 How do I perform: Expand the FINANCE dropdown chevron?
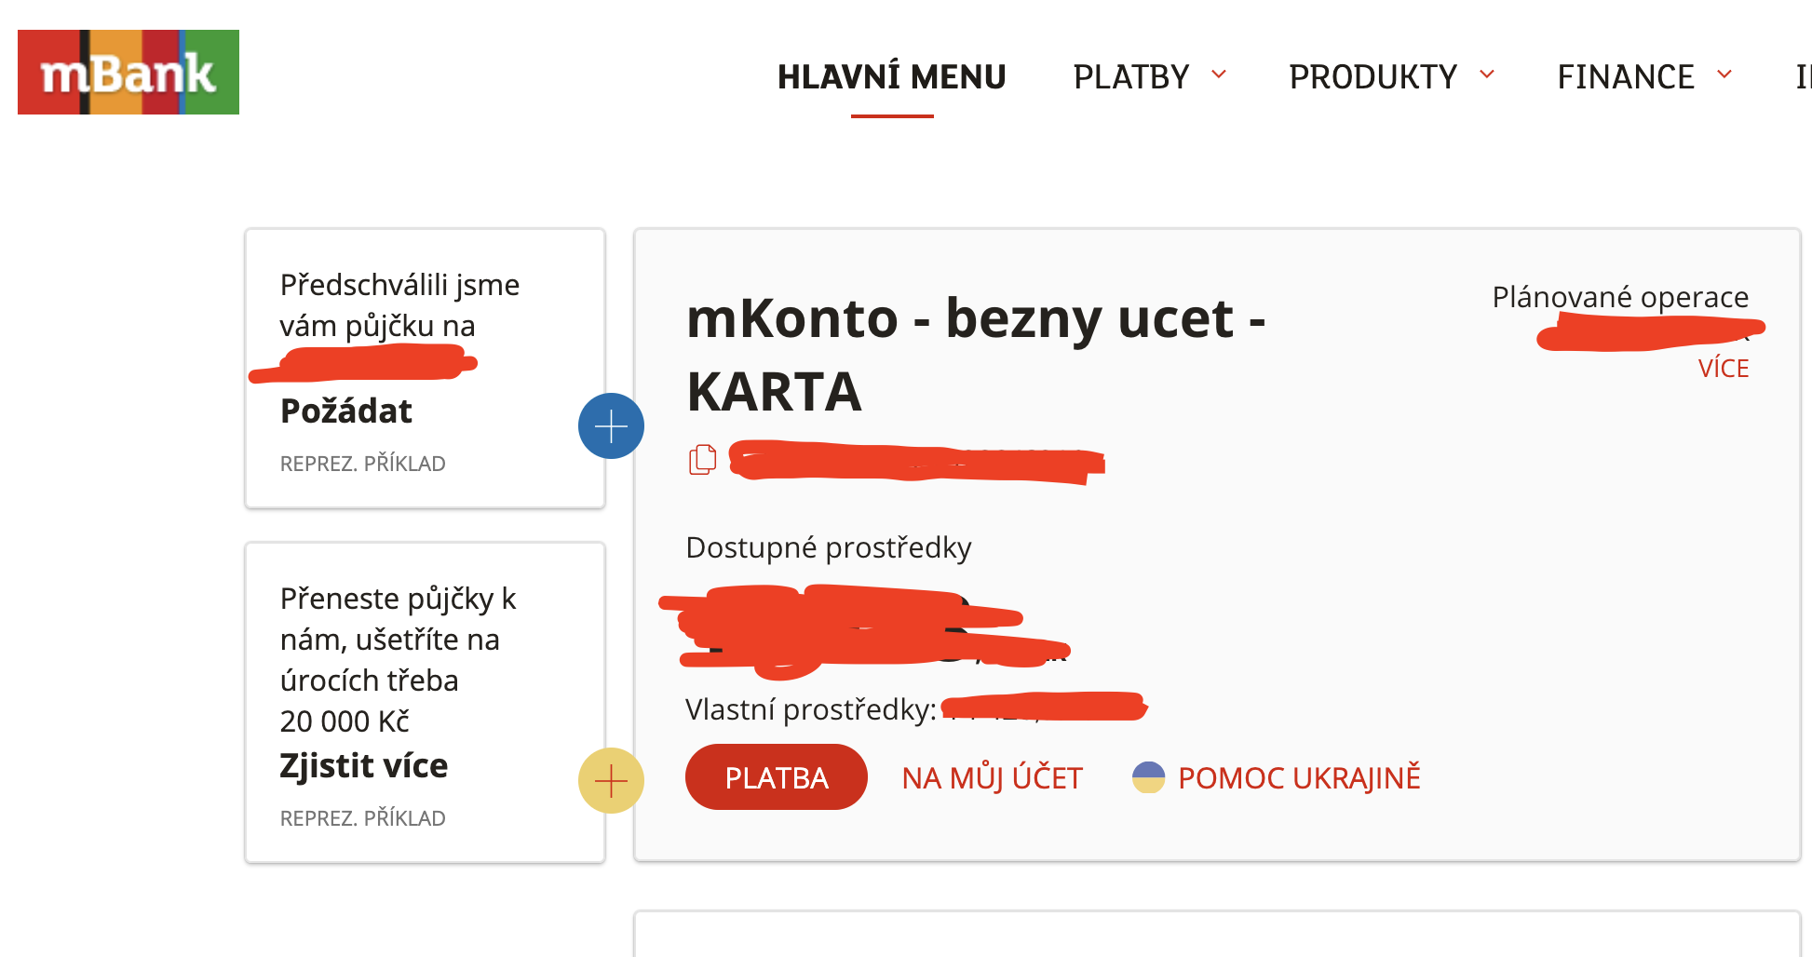[x=1724, y=74]
